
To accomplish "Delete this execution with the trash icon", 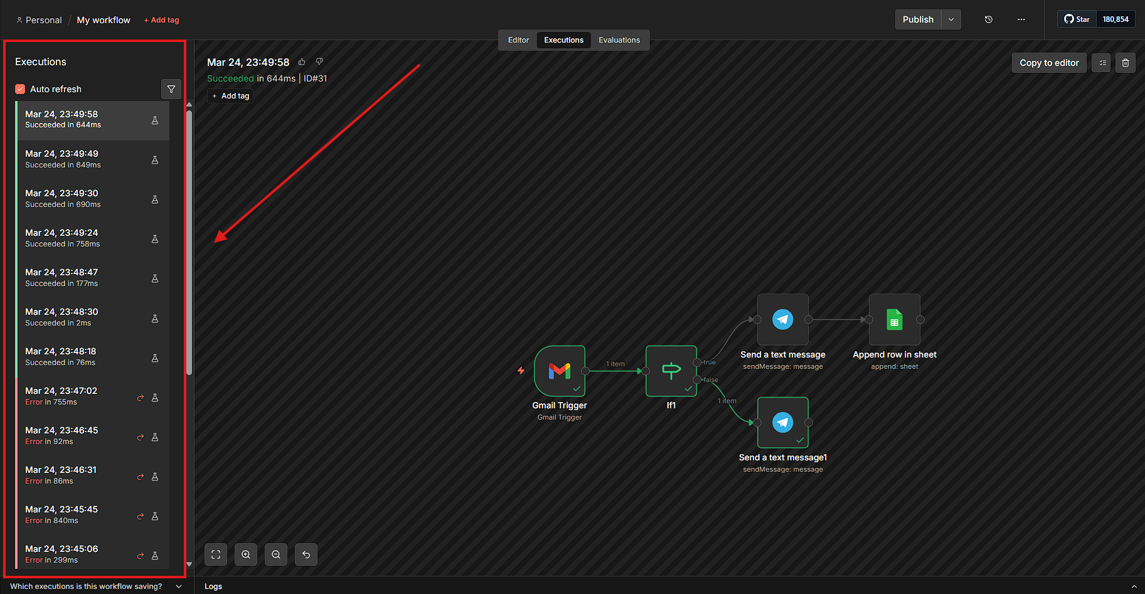I will click(x=1125, y=63).
